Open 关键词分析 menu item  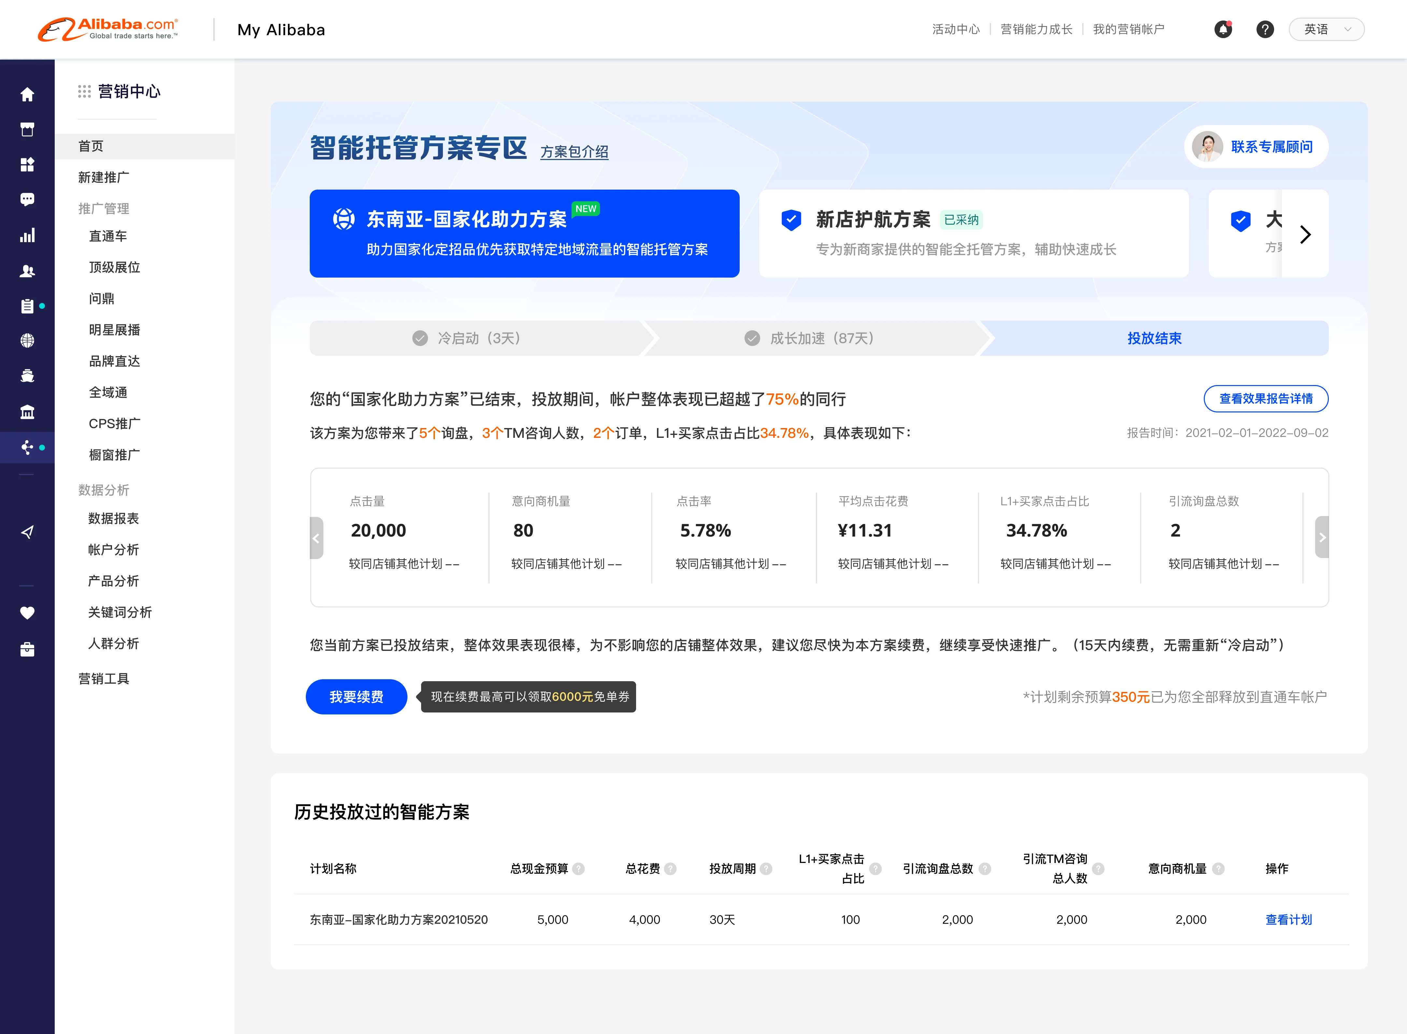pyautogui.click(x=120, y=612)
